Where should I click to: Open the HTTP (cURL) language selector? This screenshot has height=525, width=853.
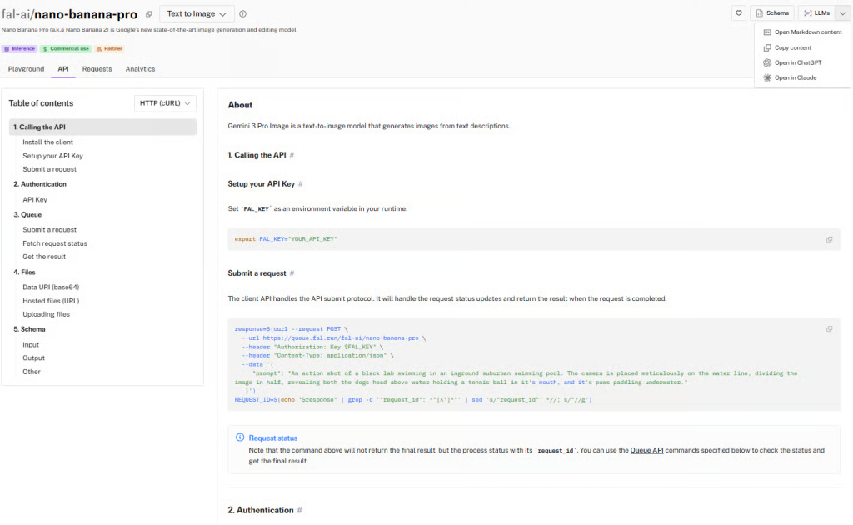[165, 103]
